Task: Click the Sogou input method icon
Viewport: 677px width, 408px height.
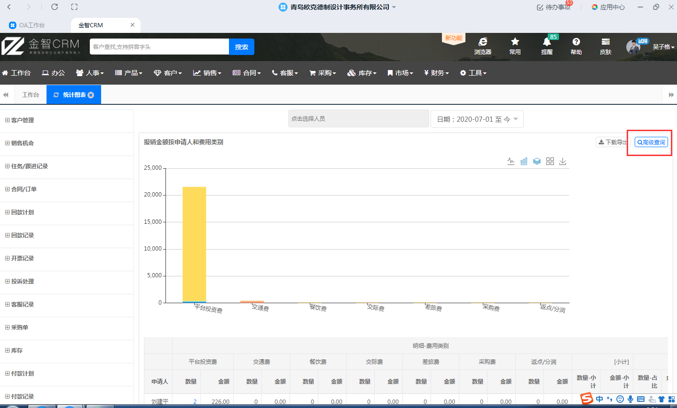Action: click(586, 399)
